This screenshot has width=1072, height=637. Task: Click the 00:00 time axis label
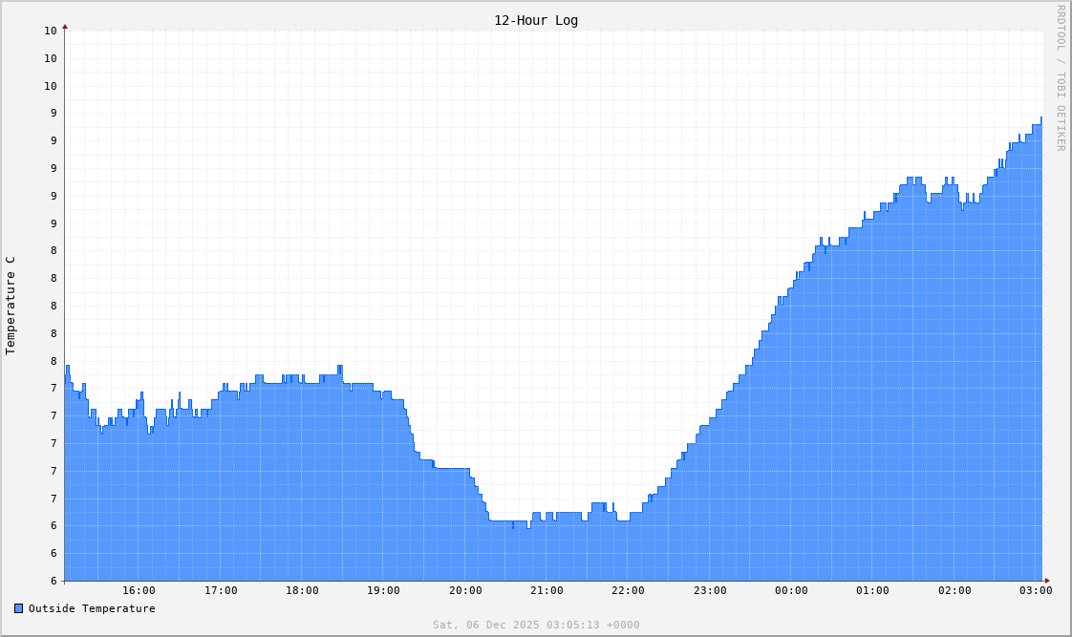791,590
